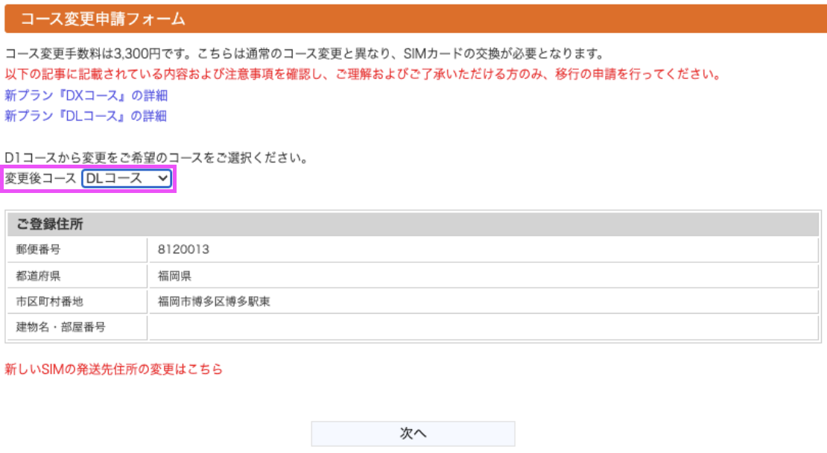Click the empty 建物名・部屋番号 value cell
Viewport: 827px width, 453px height.
coord(484,327)
